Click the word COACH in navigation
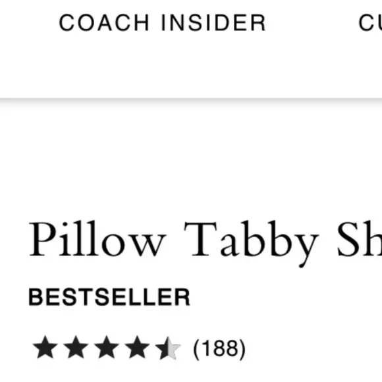The width and height of the screenshot is (382, 382). pos(104,22)
